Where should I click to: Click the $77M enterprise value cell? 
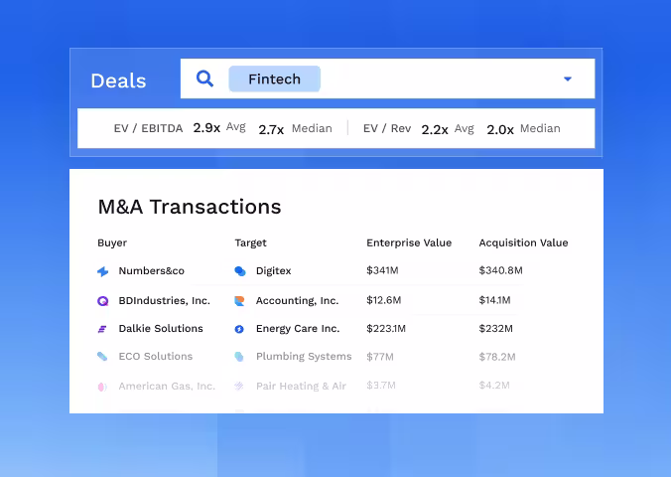tap(380, 357)
